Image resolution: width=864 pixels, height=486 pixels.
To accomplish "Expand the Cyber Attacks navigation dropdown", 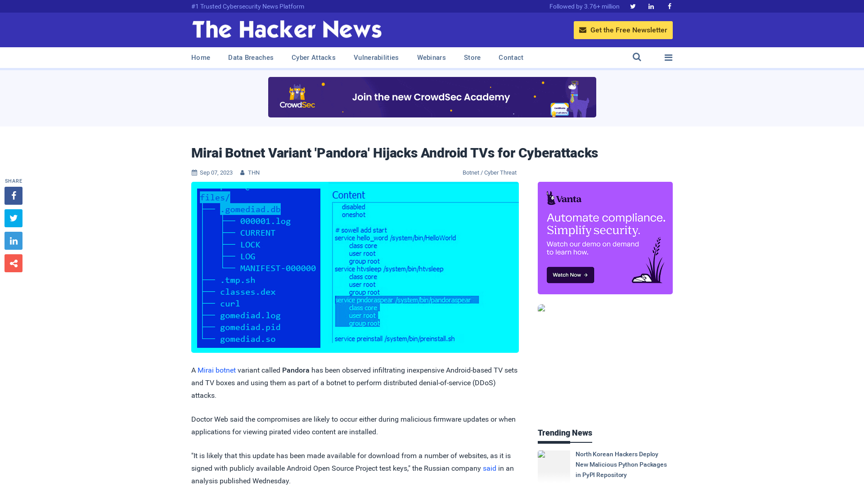I will [313, 57].
